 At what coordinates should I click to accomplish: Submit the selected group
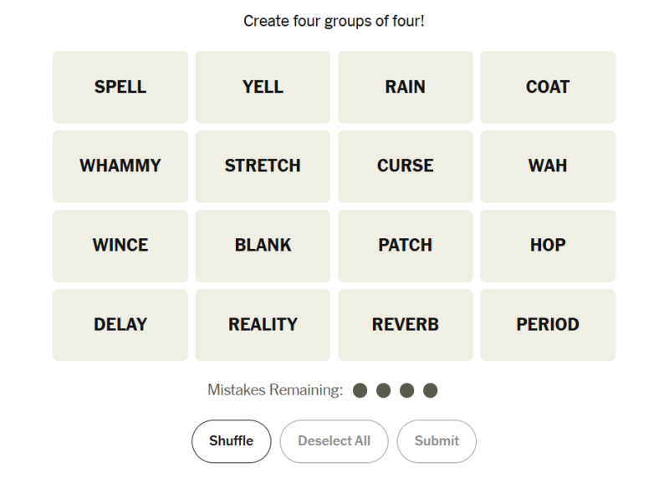tap(437, 441)
